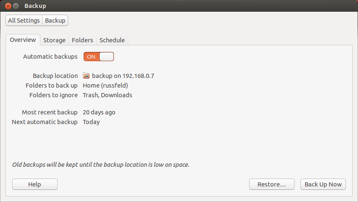The height and width of the screenshot is (202, 358).
Task: Click the old backups retention note
Action: point(101,165)
